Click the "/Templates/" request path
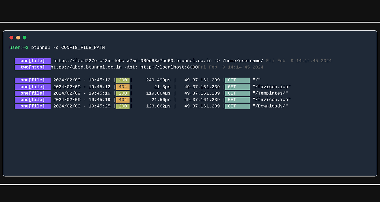The height and width of the screenshot is (202, 380). click(270, 93)
